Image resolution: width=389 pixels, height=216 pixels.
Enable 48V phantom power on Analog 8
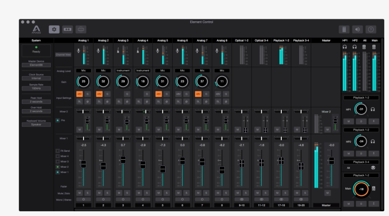pos(218,94)
